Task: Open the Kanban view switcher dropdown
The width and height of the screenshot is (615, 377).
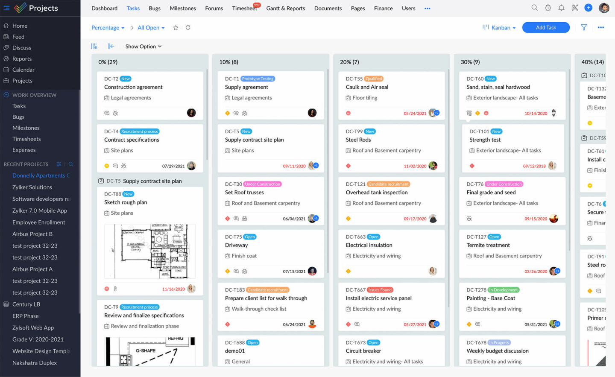Action: click(x=499, y=27)
